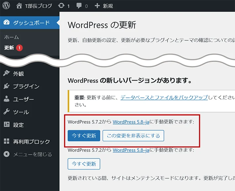Go to ホーム submenu item
The image size is (235, 191).
pos(12,37)
